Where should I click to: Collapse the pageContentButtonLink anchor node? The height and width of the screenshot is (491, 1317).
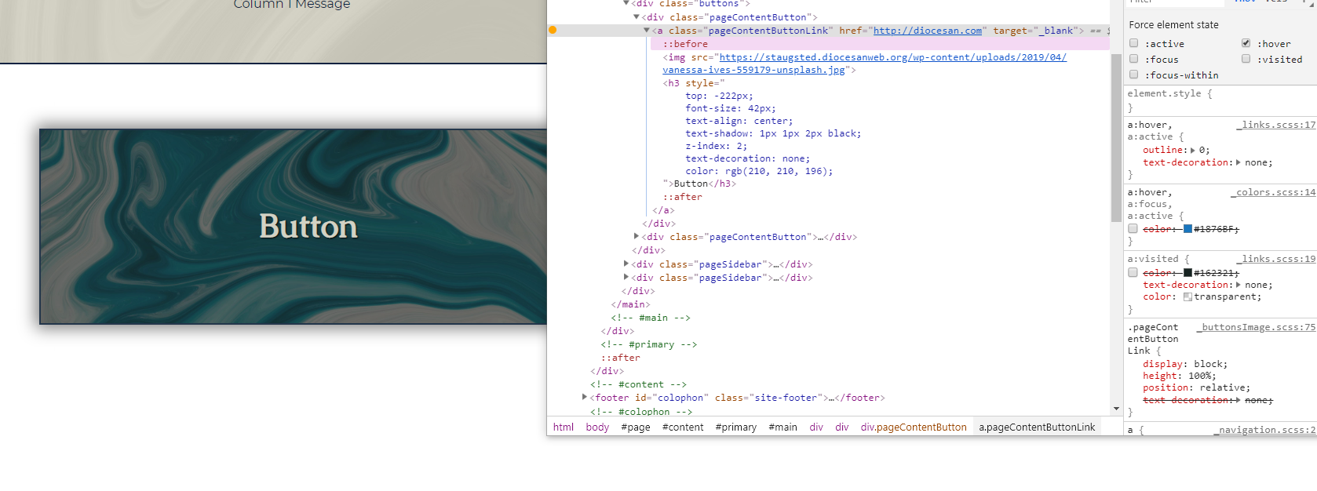click(x=646, y=31)
